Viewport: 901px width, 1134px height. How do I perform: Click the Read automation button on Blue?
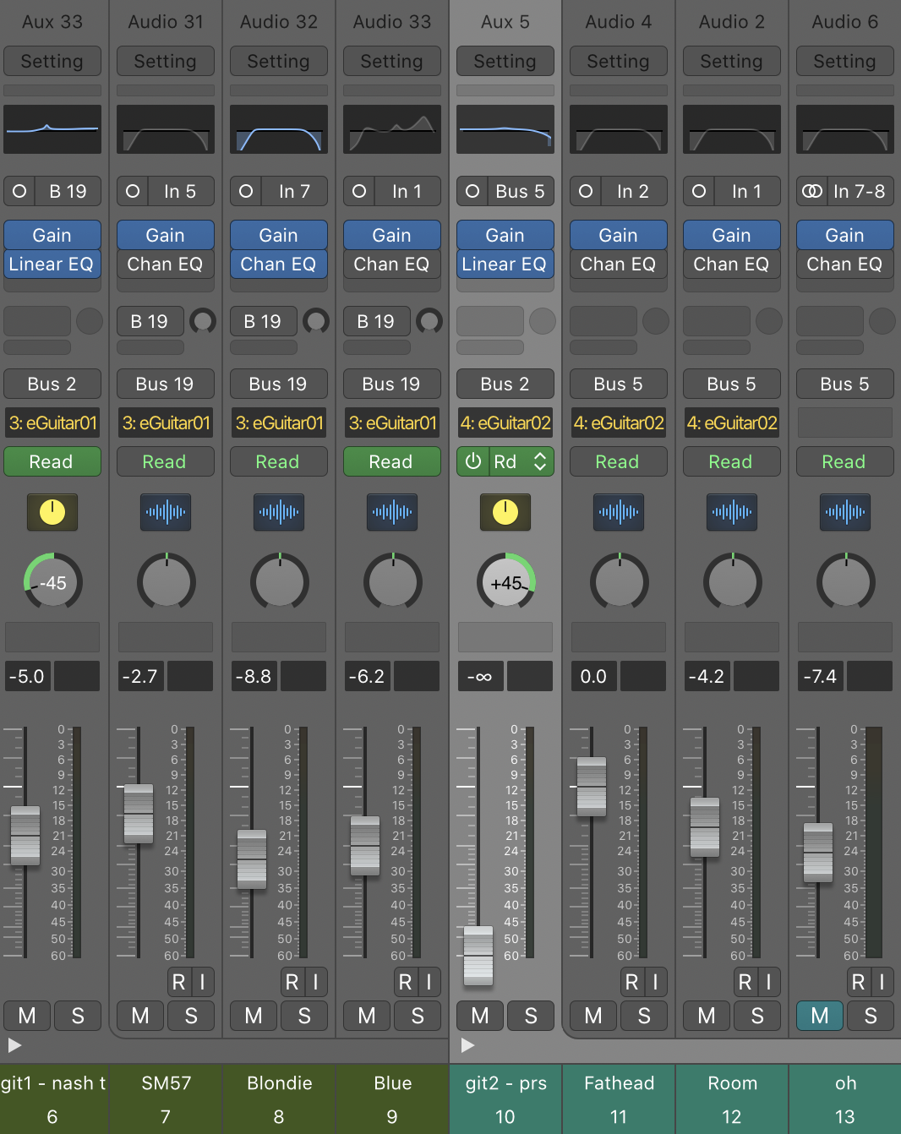tap(392, 461)
